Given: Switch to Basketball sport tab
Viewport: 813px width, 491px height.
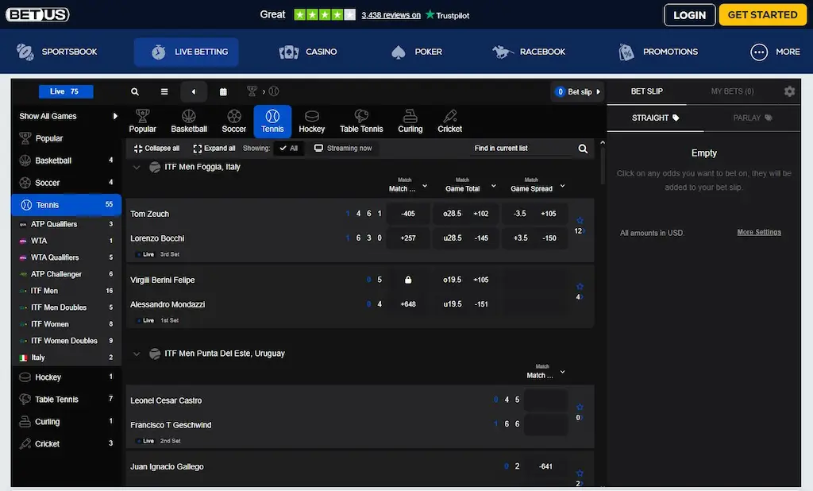Looking at the screenshot, I should tap(189, 122).
